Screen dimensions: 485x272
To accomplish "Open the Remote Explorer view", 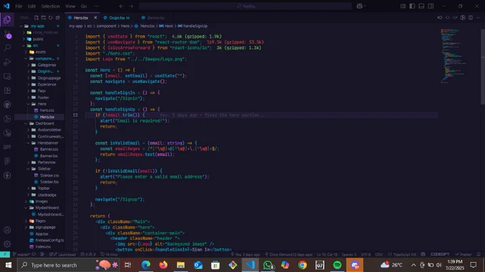I will tap(7, 76).
